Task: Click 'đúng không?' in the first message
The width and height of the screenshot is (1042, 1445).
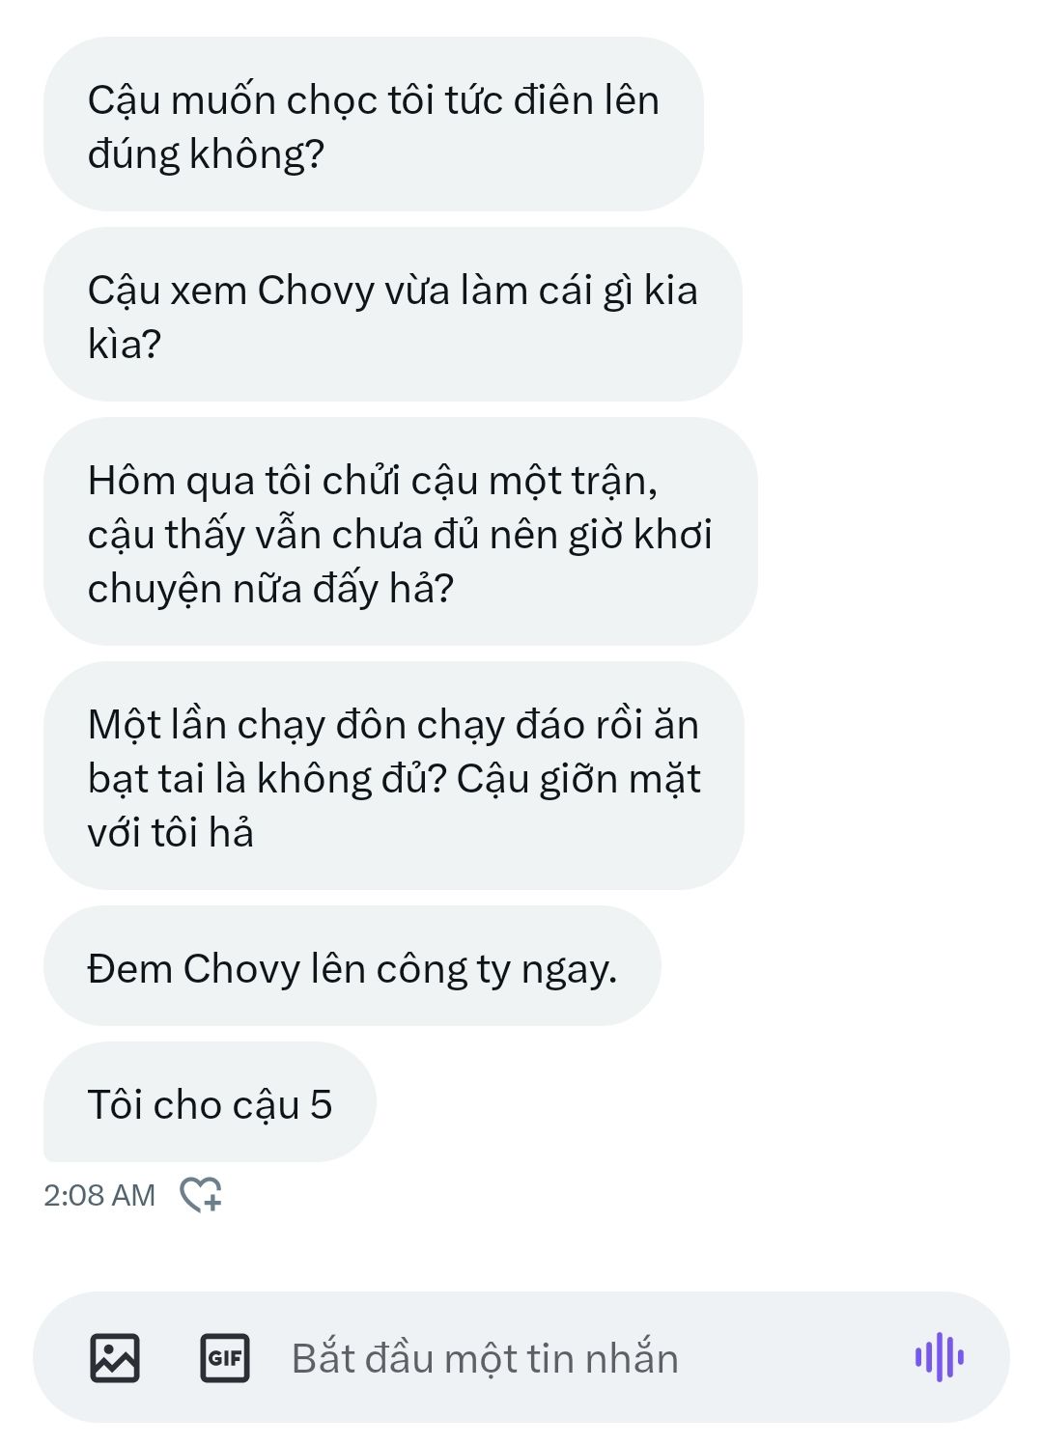Action: tap(206, 154)
